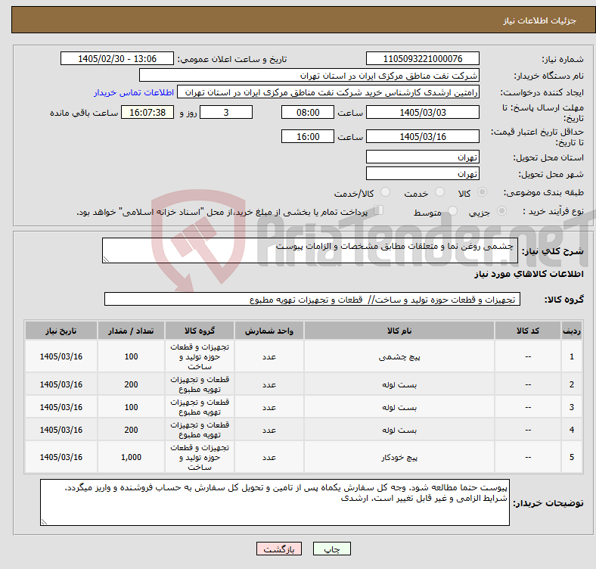Click item name بست لوله in row 2
This screenshot has height=569, width=596.
(x=399, y=384)
